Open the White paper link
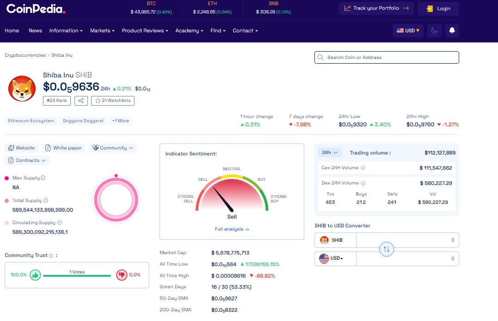498x321 pixels. click(x=63, y=148)
